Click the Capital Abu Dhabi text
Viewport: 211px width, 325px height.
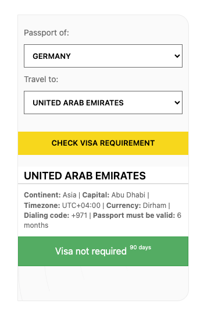(114, 195)
